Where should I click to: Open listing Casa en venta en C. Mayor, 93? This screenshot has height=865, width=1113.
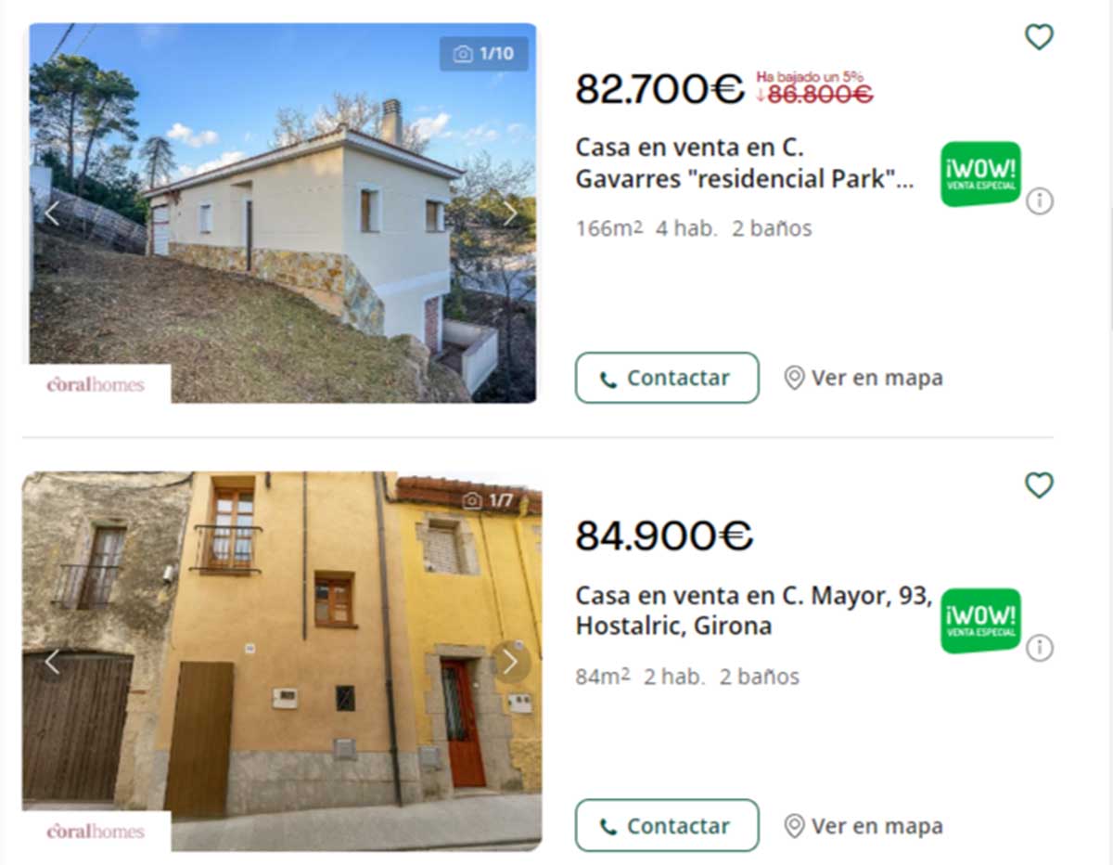click(753, 611)
